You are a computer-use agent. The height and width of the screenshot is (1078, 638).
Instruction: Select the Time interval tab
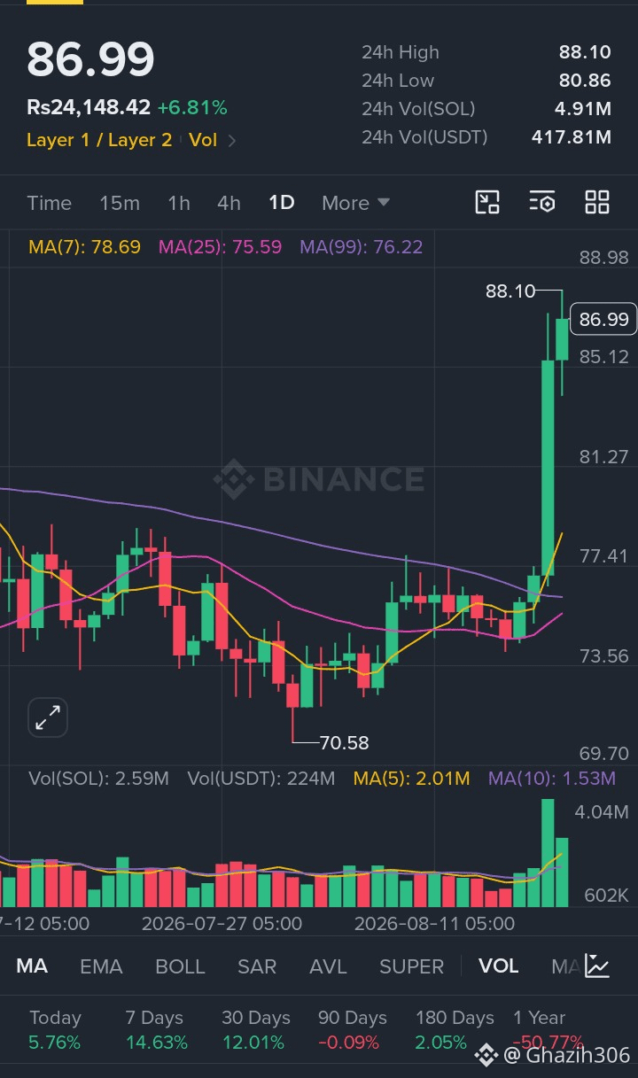click(x=49, y=203)
